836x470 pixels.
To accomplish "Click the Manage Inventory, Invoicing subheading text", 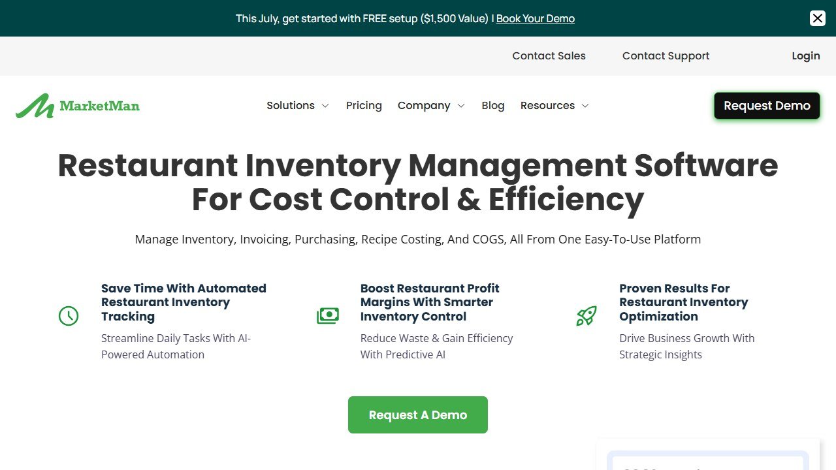I will pos(418,239).
